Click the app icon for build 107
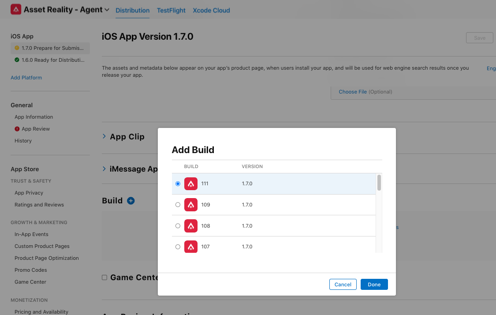The image size is (496, 315). (x=191, y=246)
